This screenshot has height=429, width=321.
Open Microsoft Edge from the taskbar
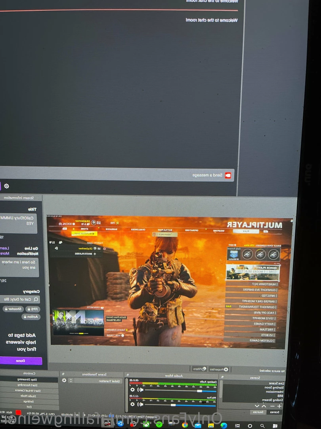[x=224, y=425]
